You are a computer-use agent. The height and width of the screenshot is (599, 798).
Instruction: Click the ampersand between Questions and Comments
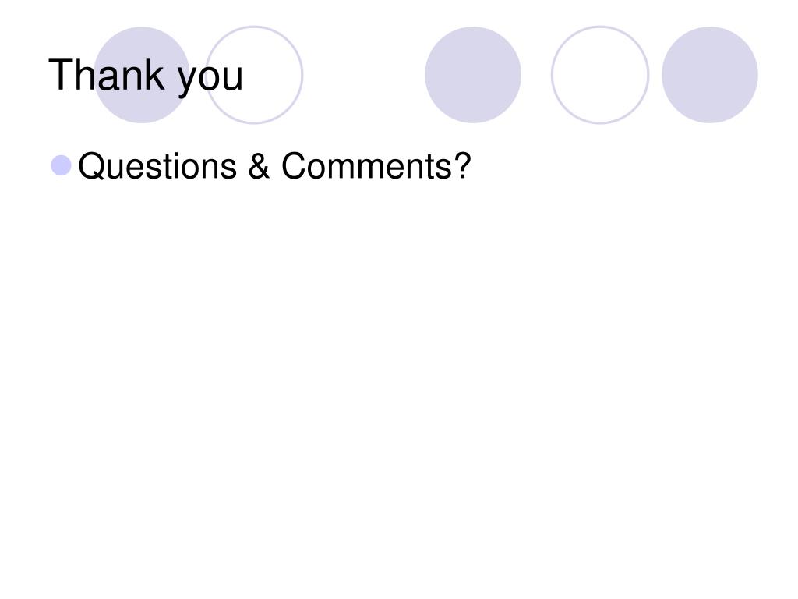259,165
